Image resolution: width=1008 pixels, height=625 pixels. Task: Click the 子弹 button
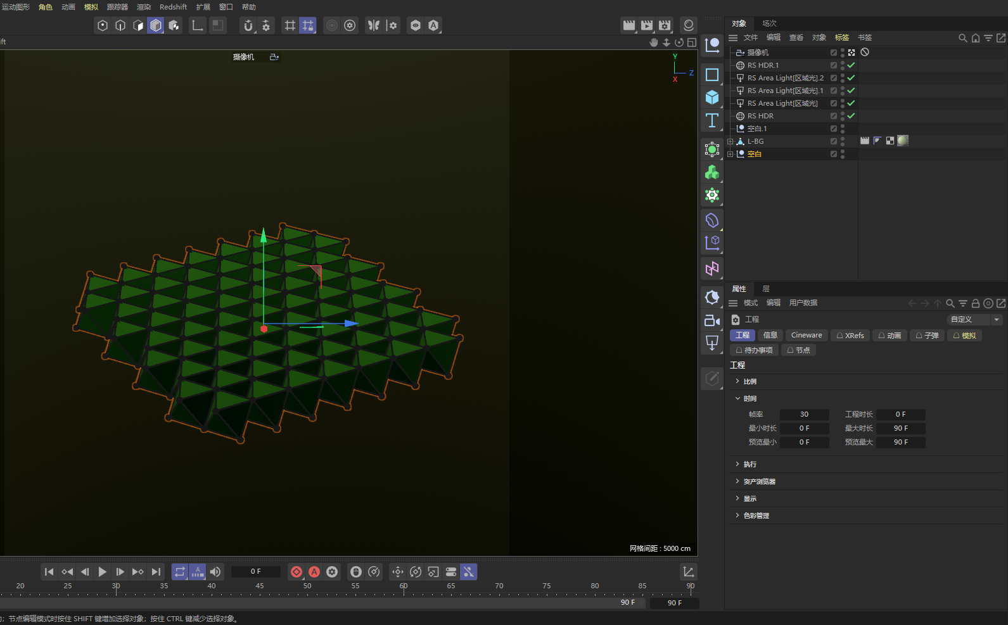pos(927,336)
